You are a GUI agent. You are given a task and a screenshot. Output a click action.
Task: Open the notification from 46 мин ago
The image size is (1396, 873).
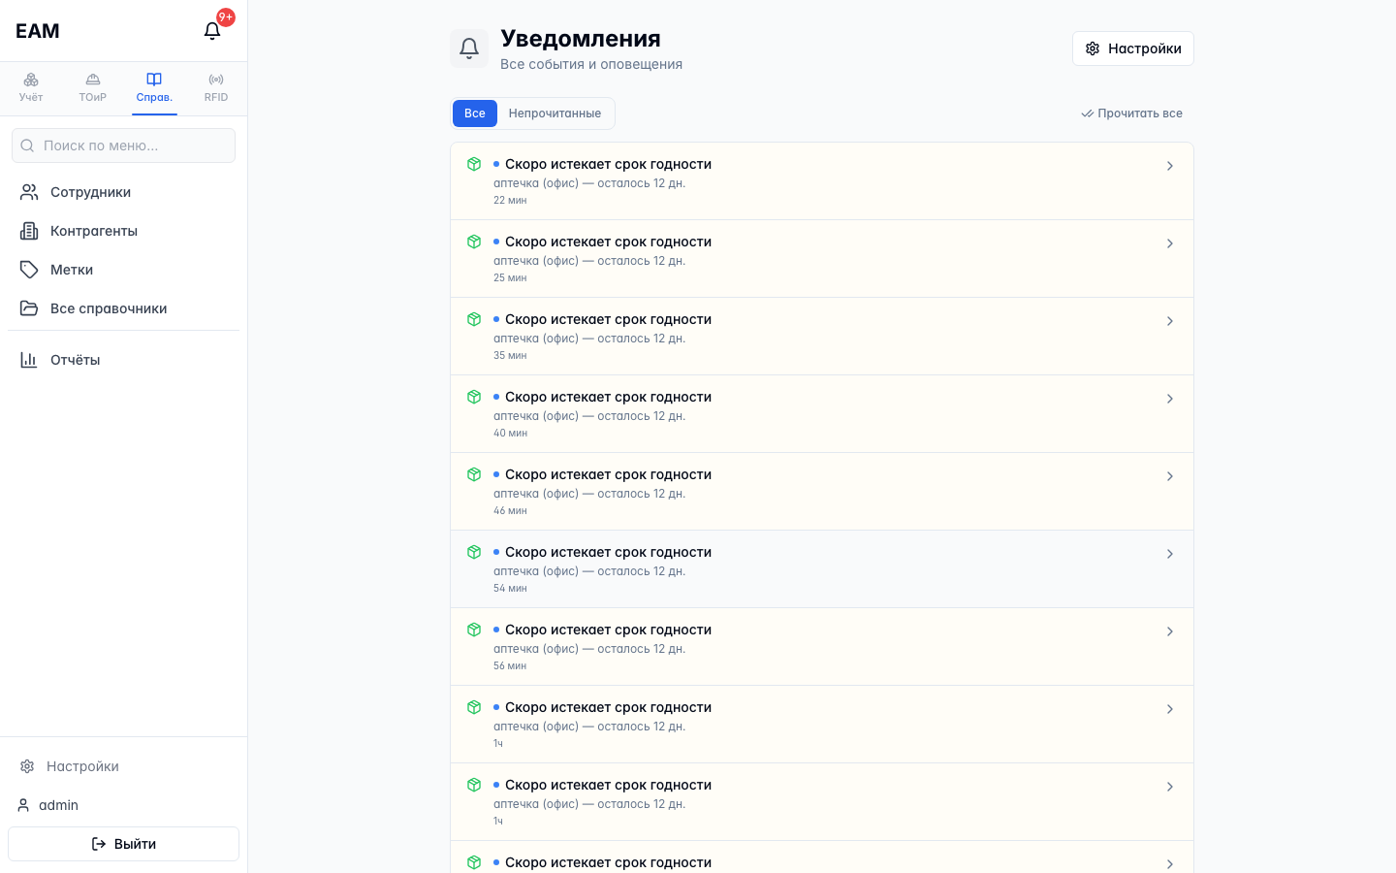822,492
